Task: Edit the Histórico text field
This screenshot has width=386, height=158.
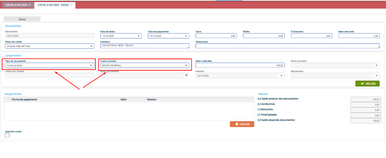Action: 145,46
